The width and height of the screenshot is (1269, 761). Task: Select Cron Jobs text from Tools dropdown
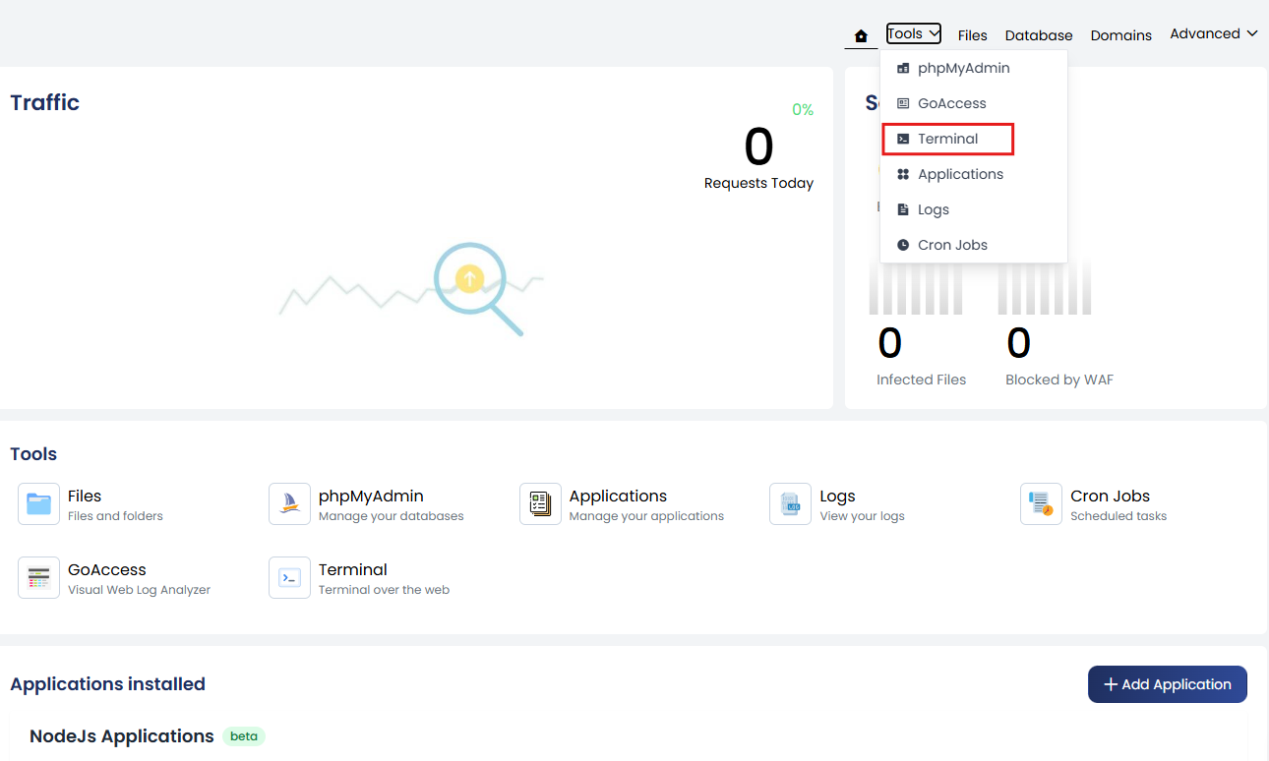(953, 245)
